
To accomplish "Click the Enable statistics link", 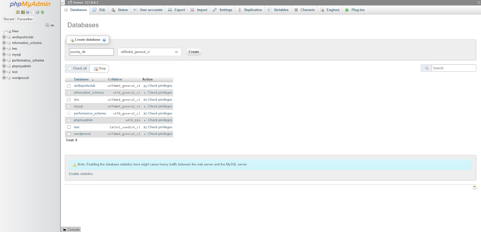I will [81, 174].
